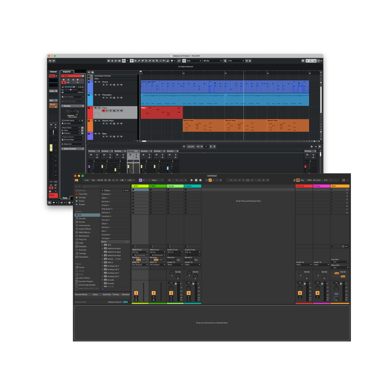Click the Add Track plus icon
Screen dimensions: 390x390
pos(89,72)
